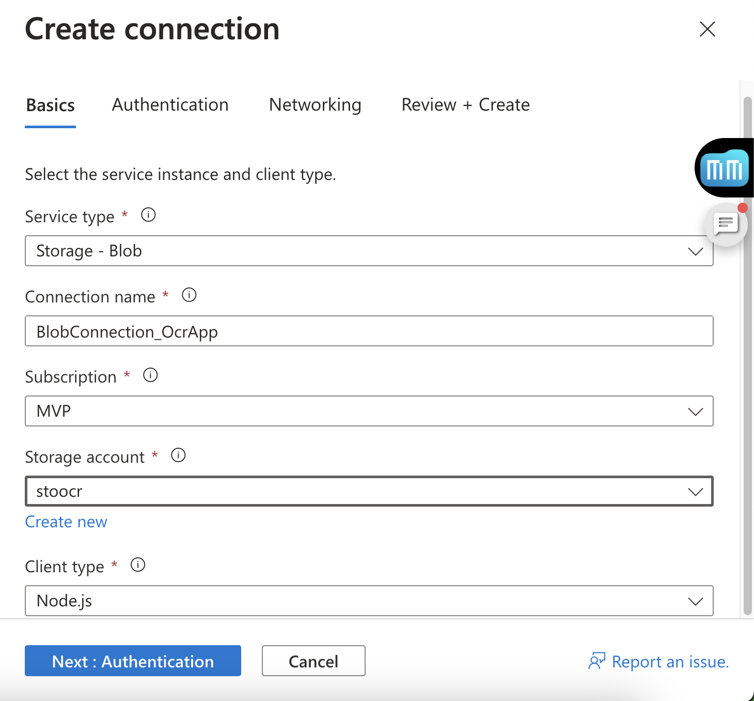Image resolution: width=754 pixels, height=701 pixels.
Task: Click the Report an issue link
Action: (658, 661)
